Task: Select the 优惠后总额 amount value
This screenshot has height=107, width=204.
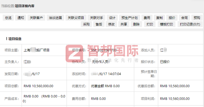Action: point(175,86)
